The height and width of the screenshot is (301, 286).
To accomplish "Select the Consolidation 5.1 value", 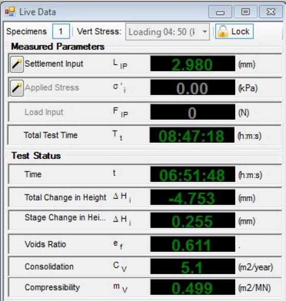I will 193,266.
